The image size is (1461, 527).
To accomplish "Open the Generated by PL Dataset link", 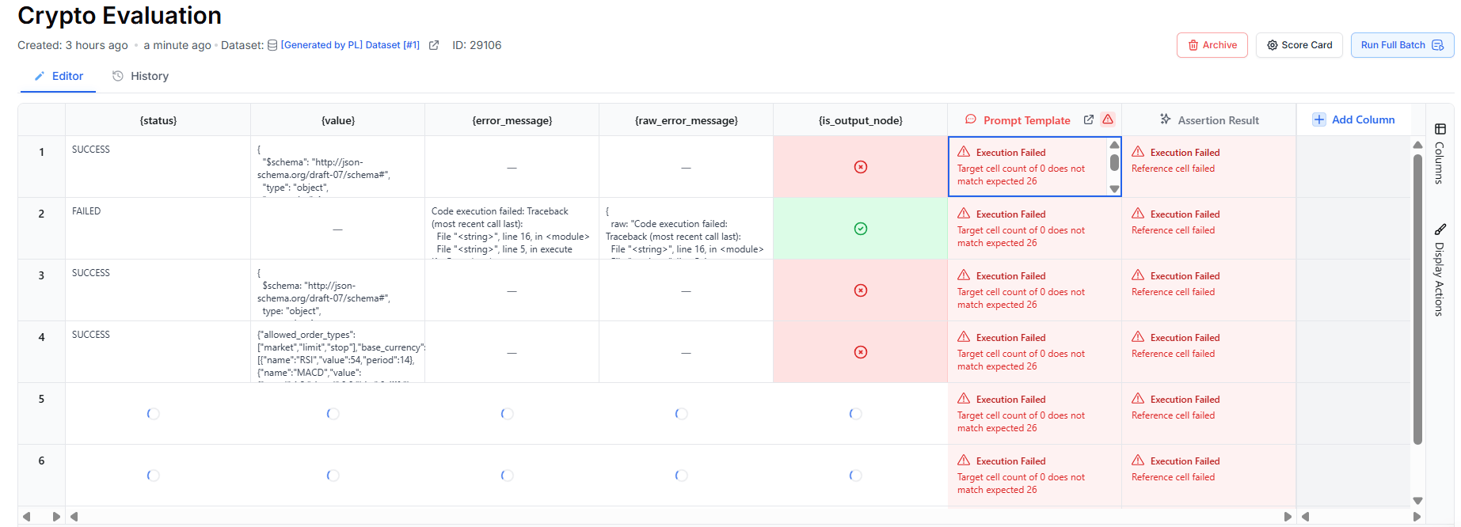I will (350, 45).
